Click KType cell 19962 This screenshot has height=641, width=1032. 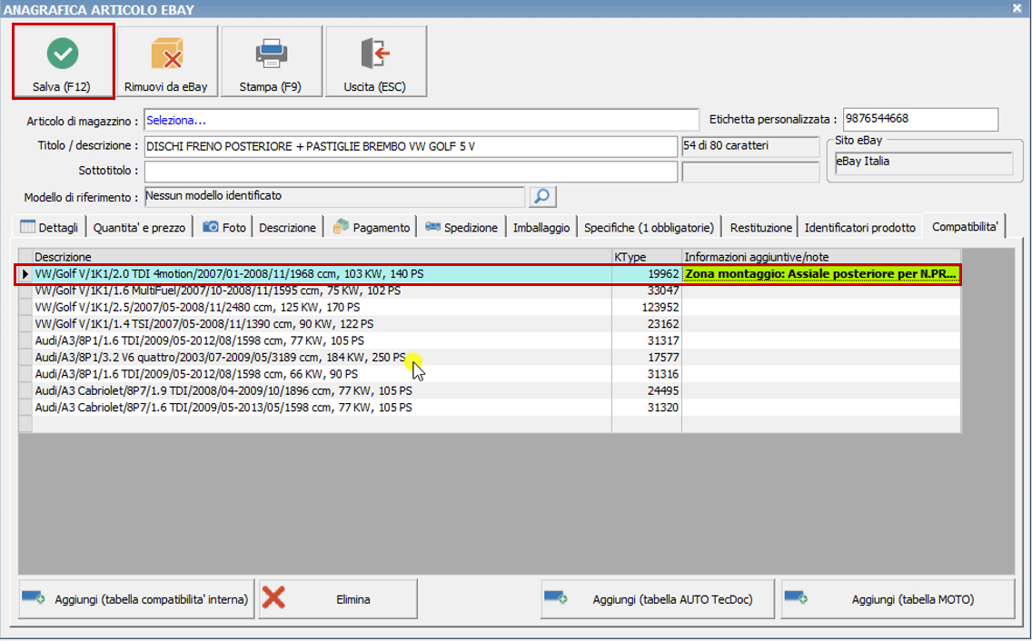pos(646,274)
